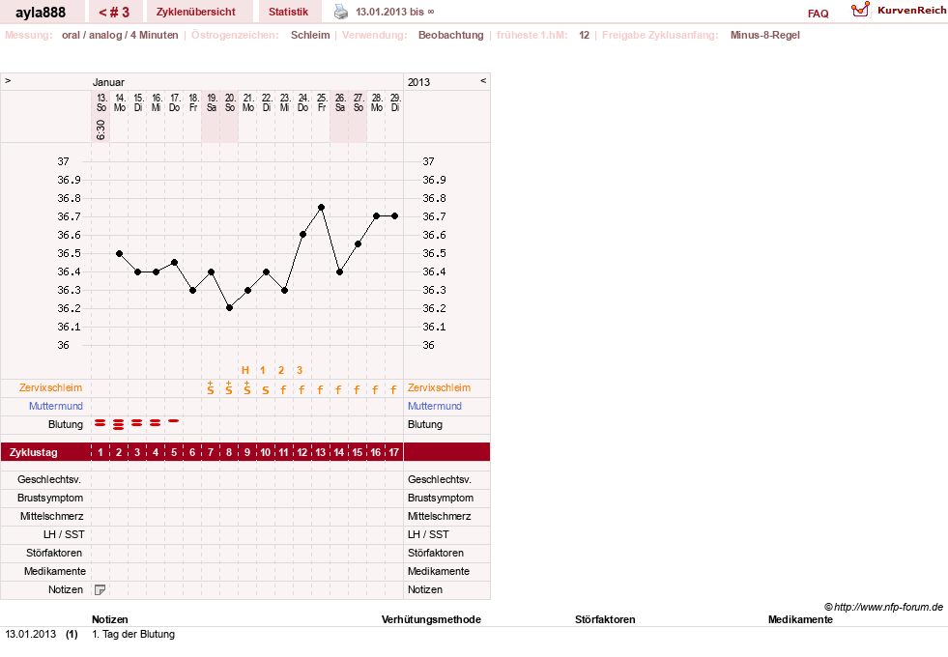948x657 pixels.
Task: Click Zyklustag cell 13
Action: point(321,452)
